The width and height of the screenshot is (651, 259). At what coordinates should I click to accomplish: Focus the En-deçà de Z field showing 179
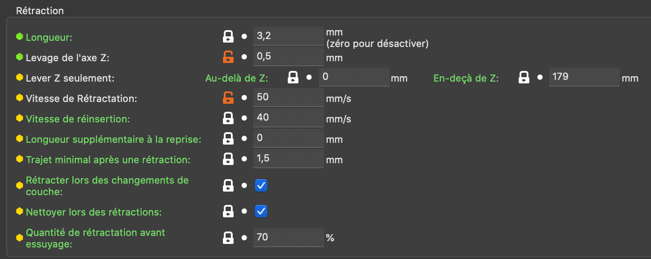pyautogui.click(x=584, y=77)
